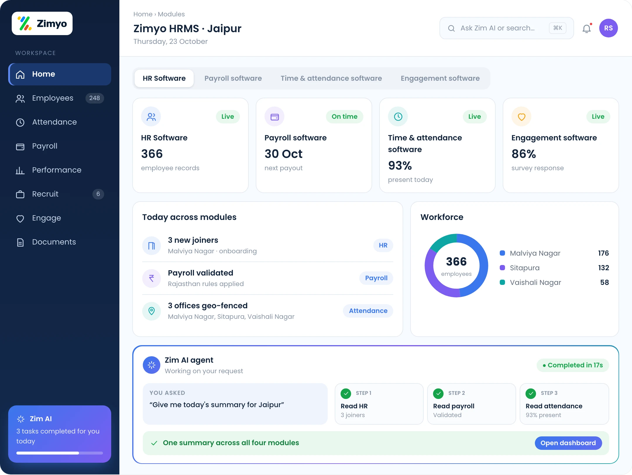Click the Payroll software card wallet icon
This screenshot has height=475, width=632.
[274, 117]
